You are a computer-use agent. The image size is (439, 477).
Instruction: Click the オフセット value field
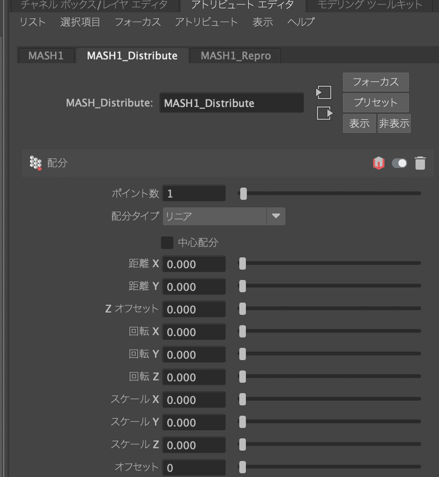tap(194, 468)
